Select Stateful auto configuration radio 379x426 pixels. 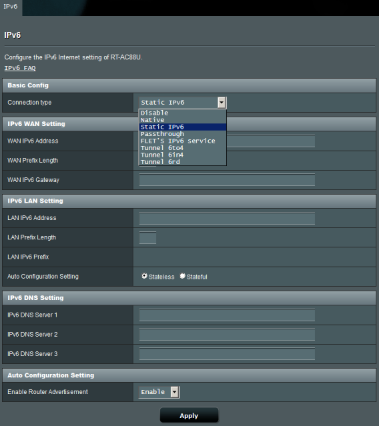pos(182,276)
